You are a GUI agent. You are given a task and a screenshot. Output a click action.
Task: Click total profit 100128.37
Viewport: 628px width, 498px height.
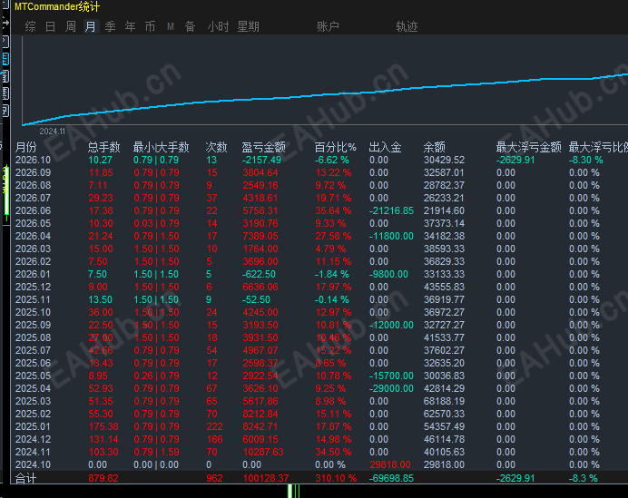266,478
